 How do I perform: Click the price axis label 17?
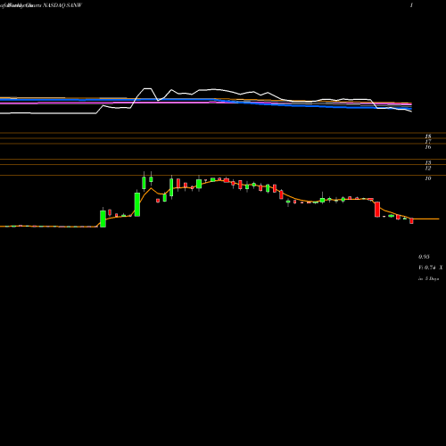[428, 142]
